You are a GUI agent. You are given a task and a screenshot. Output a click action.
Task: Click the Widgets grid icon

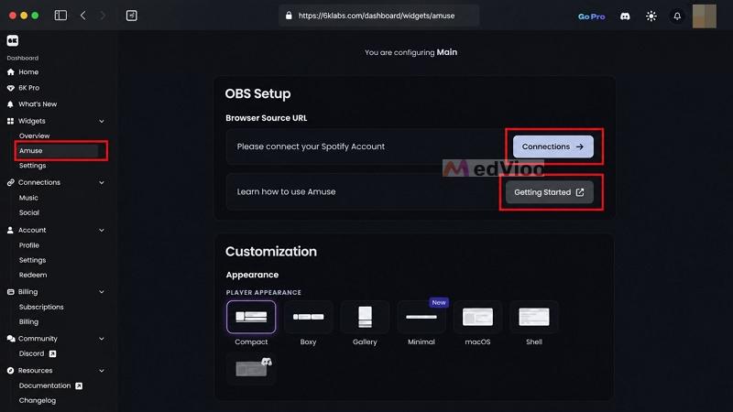point(10,121)
